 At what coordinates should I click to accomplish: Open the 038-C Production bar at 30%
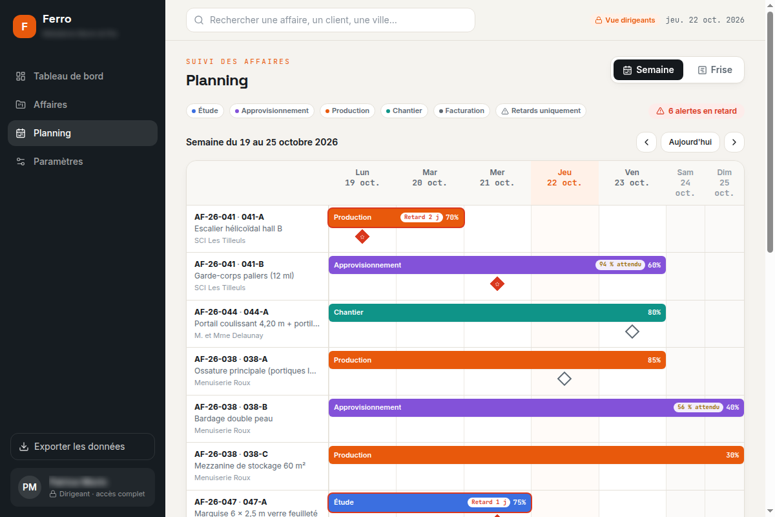click(x=536, y=455)
